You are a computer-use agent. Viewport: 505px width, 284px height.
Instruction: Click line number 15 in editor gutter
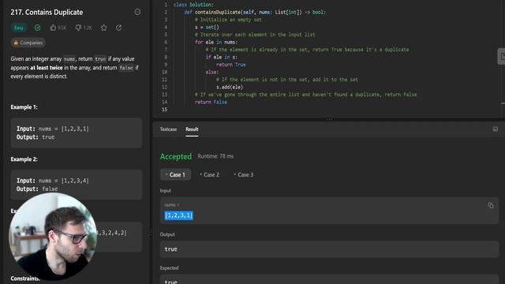pos(165,110)
